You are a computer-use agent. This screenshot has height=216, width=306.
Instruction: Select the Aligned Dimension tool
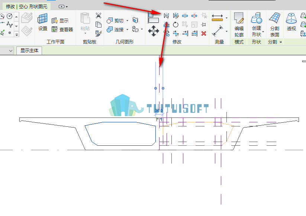point(217,31)
